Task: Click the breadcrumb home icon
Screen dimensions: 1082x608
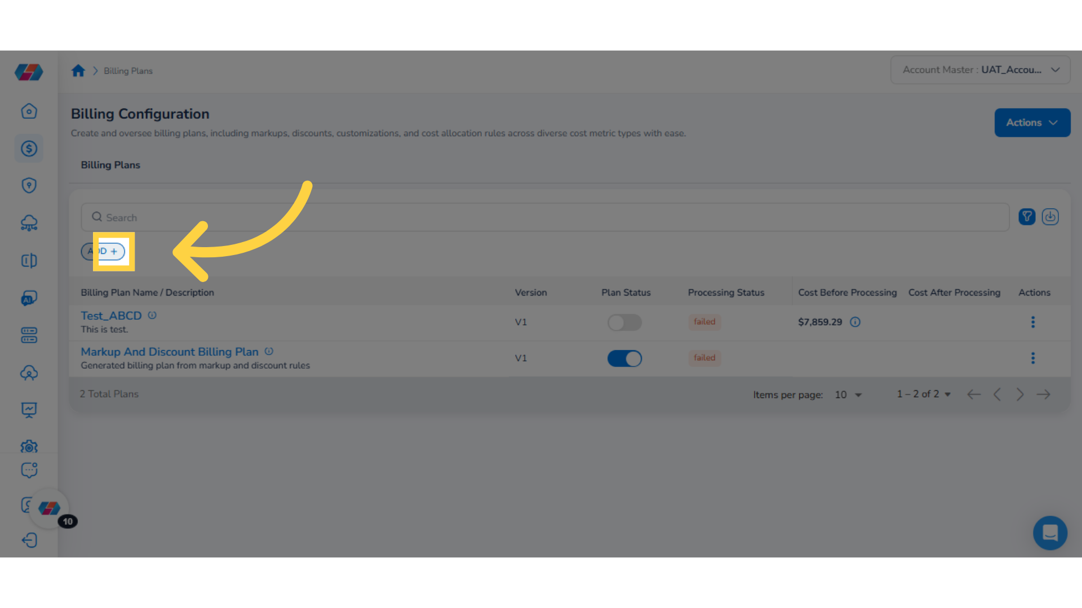Action: point(78,70)
